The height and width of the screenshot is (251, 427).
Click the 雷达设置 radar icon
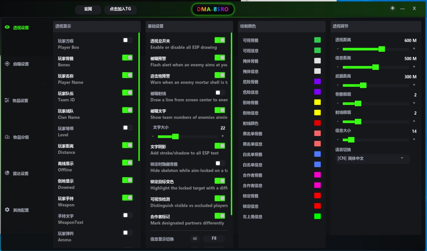(x=7, y=173)
